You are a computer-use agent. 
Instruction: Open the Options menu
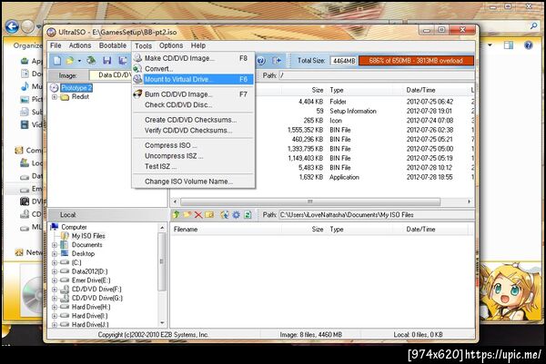coord(171,45)
